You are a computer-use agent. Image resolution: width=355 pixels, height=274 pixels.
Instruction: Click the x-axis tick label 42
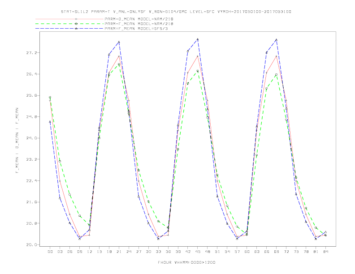tap(188, 252)
